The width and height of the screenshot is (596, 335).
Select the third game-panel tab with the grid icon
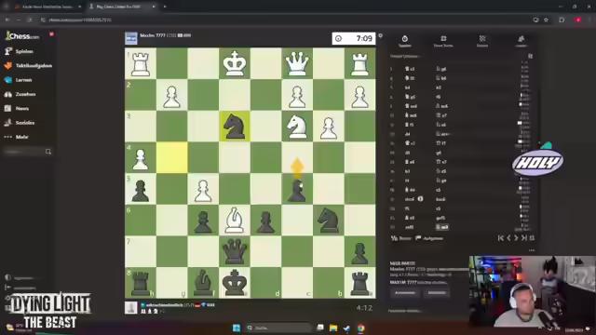click(482, 41)
